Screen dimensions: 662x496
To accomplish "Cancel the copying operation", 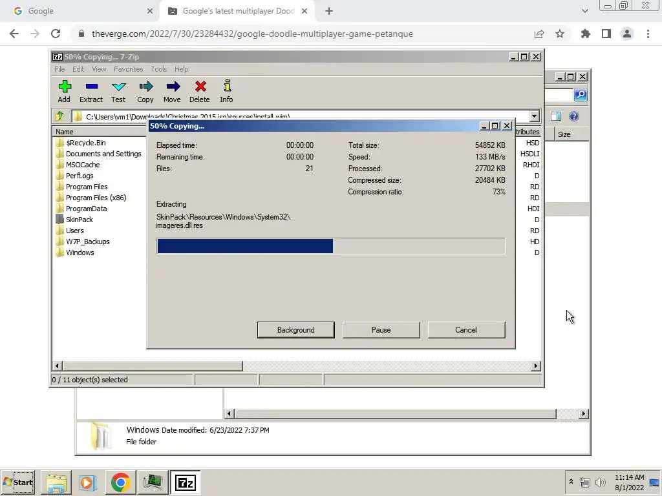I will tap(466, 330).
